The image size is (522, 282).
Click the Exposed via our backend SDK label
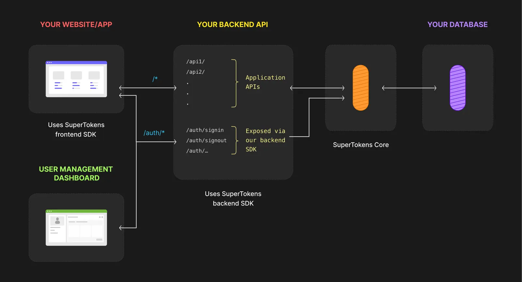click(x=265, y=140)
